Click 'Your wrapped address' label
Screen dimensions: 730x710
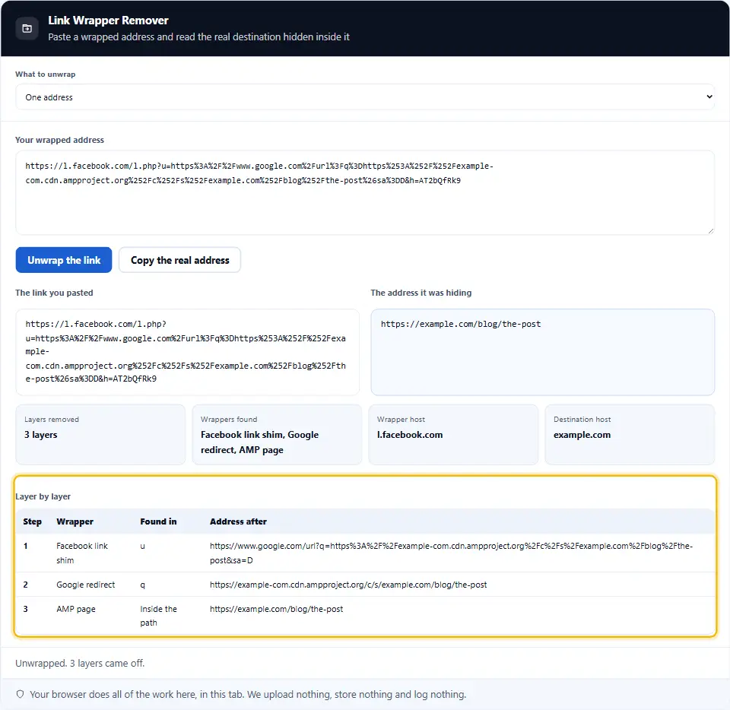pos(59,140)
